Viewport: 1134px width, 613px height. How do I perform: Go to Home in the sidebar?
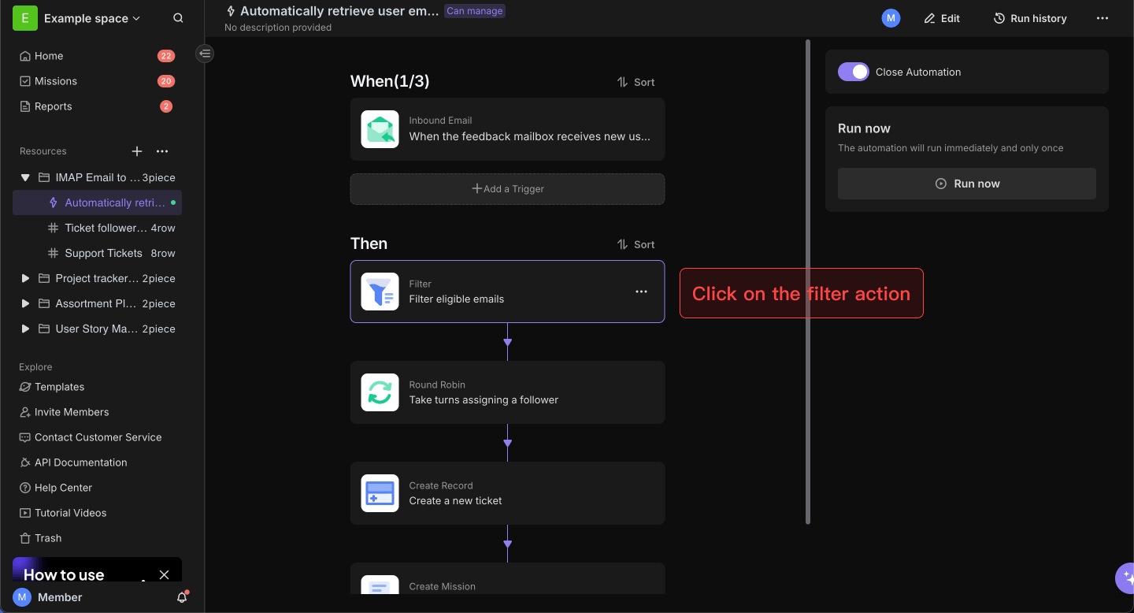[49, 56]
